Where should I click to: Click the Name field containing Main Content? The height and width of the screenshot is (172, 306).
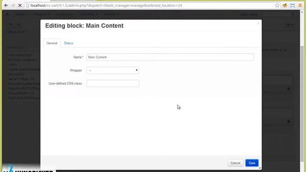[x=170, y=57]
